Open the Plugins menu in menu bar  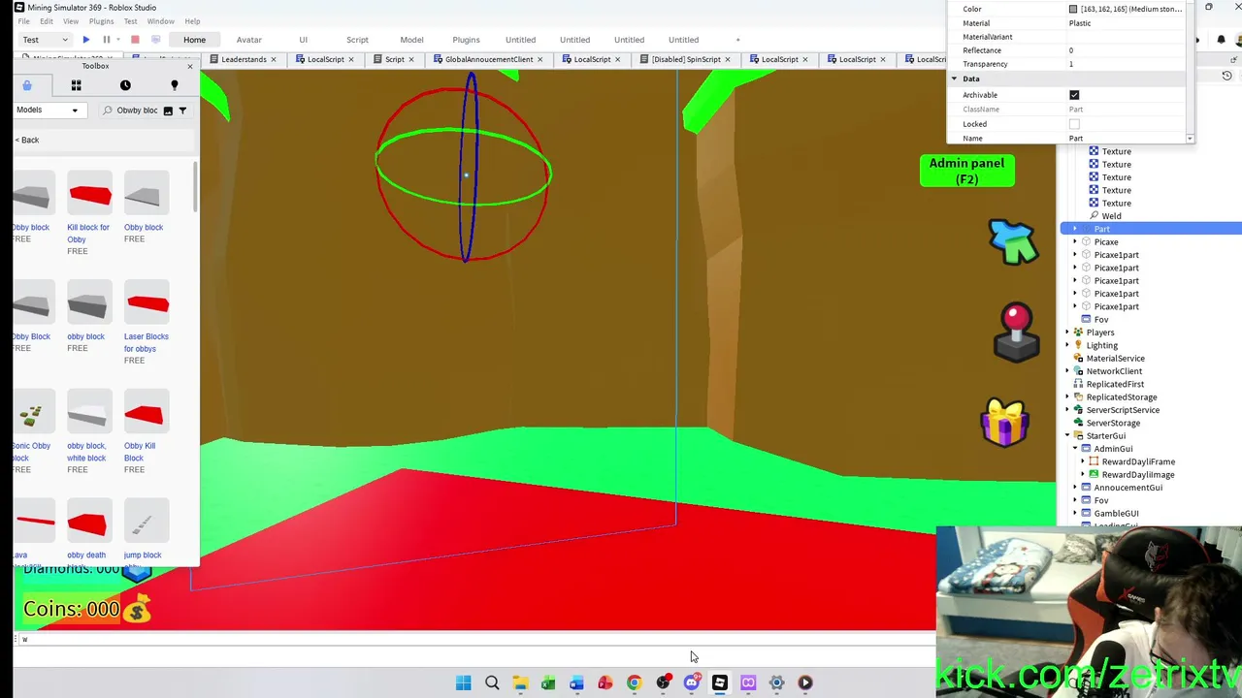[x=101, y=21]
